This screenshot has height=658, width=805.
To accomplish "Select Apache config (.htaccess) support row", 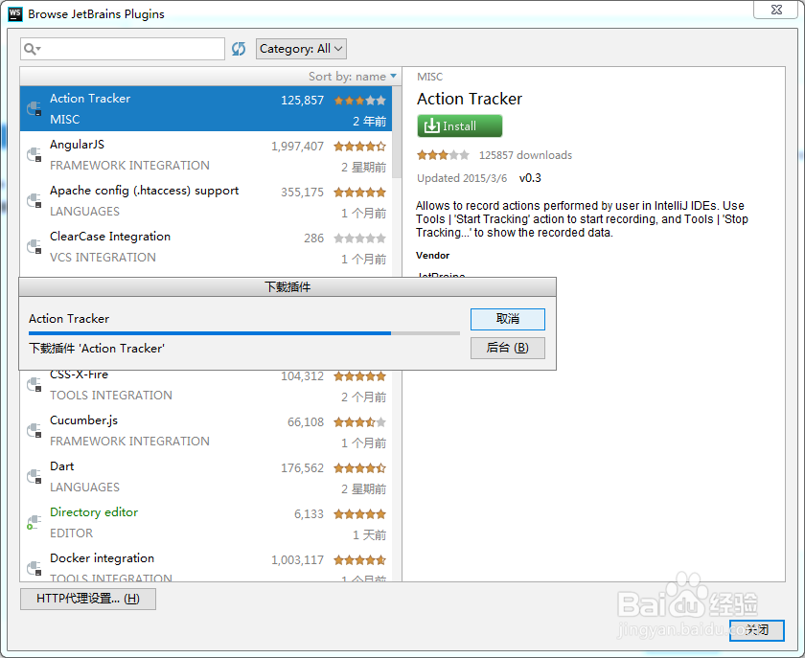I will click(206, 201).
